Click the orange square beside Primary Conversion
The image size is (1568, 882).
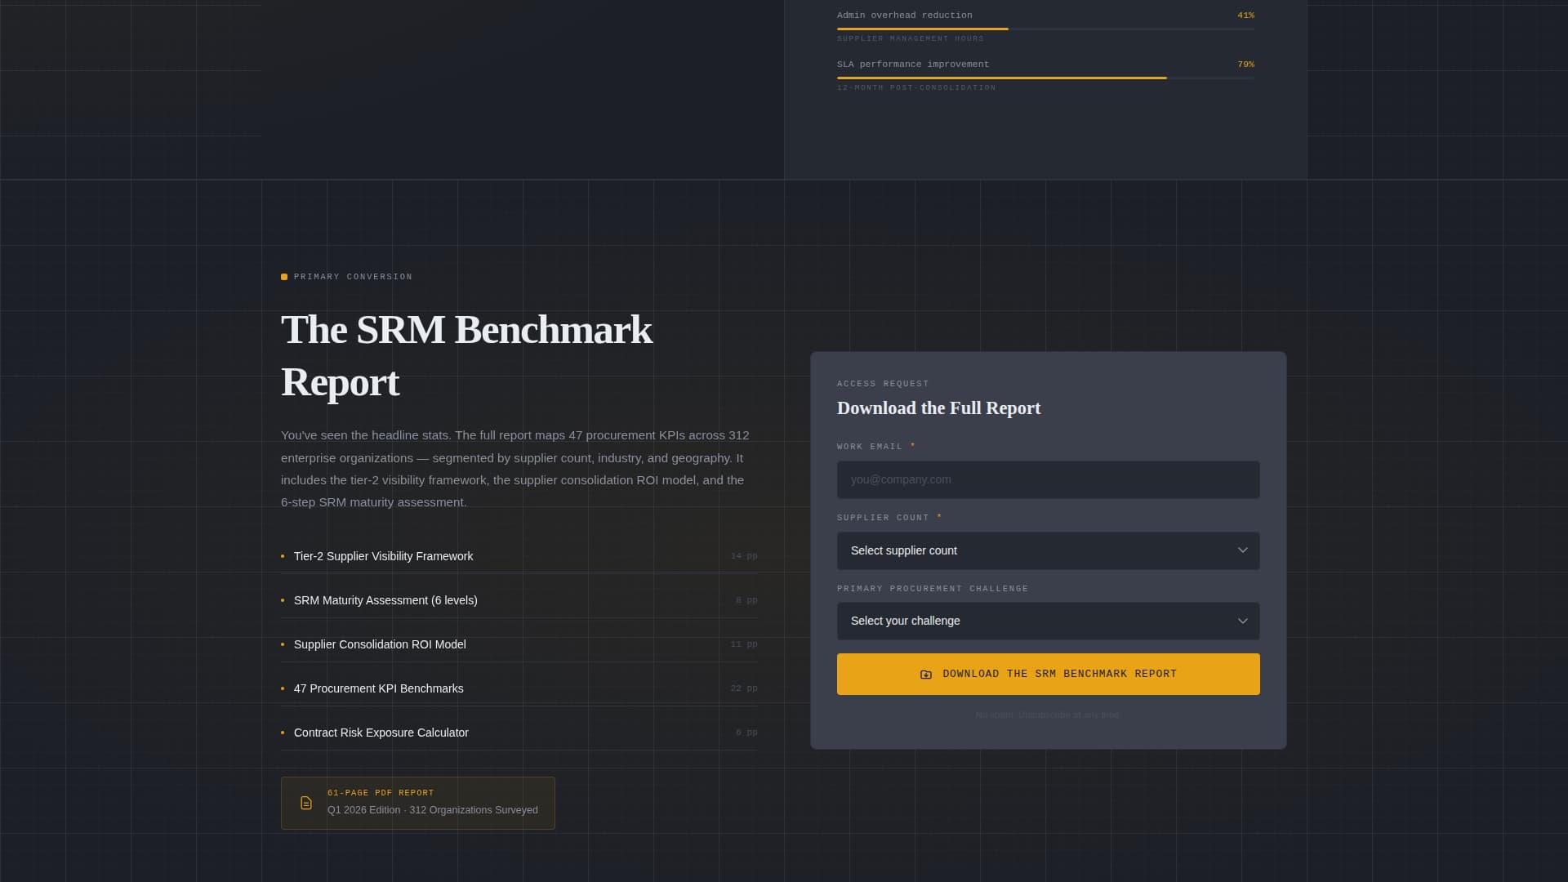coord(284,277)
